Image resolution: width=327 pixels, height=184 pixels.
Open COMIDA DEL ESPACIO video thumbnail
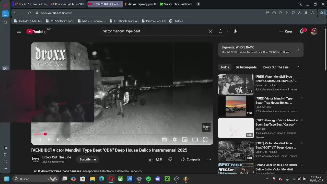point(236,84)
